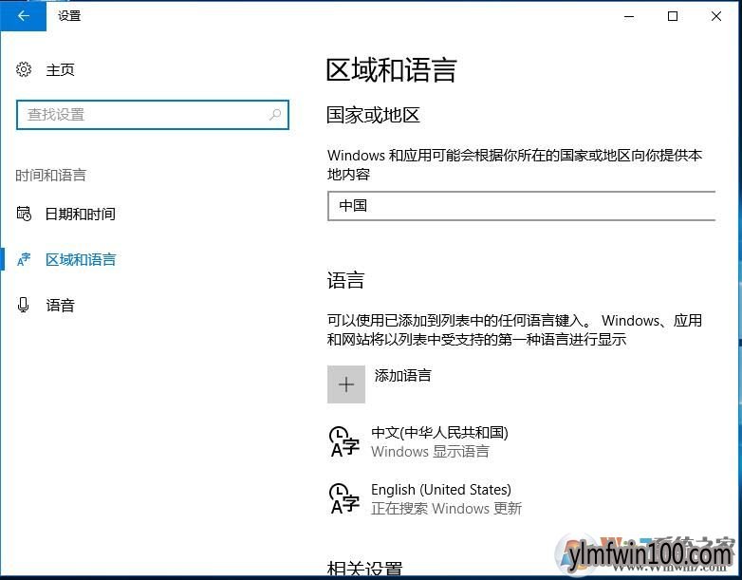
Task: Select the 日期和时间 calendar icon
Action: coord(24,214)
